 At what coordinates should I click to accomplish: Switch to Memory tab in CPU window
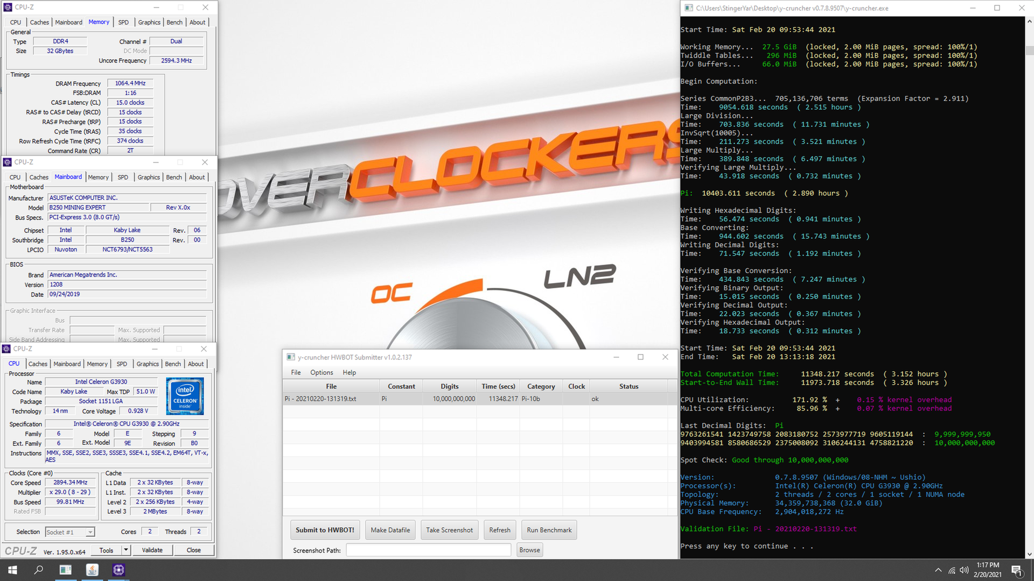[x=97, y=364]
